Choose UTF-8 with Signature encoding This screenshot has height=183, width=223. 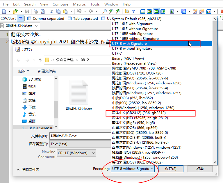(162, 44)
